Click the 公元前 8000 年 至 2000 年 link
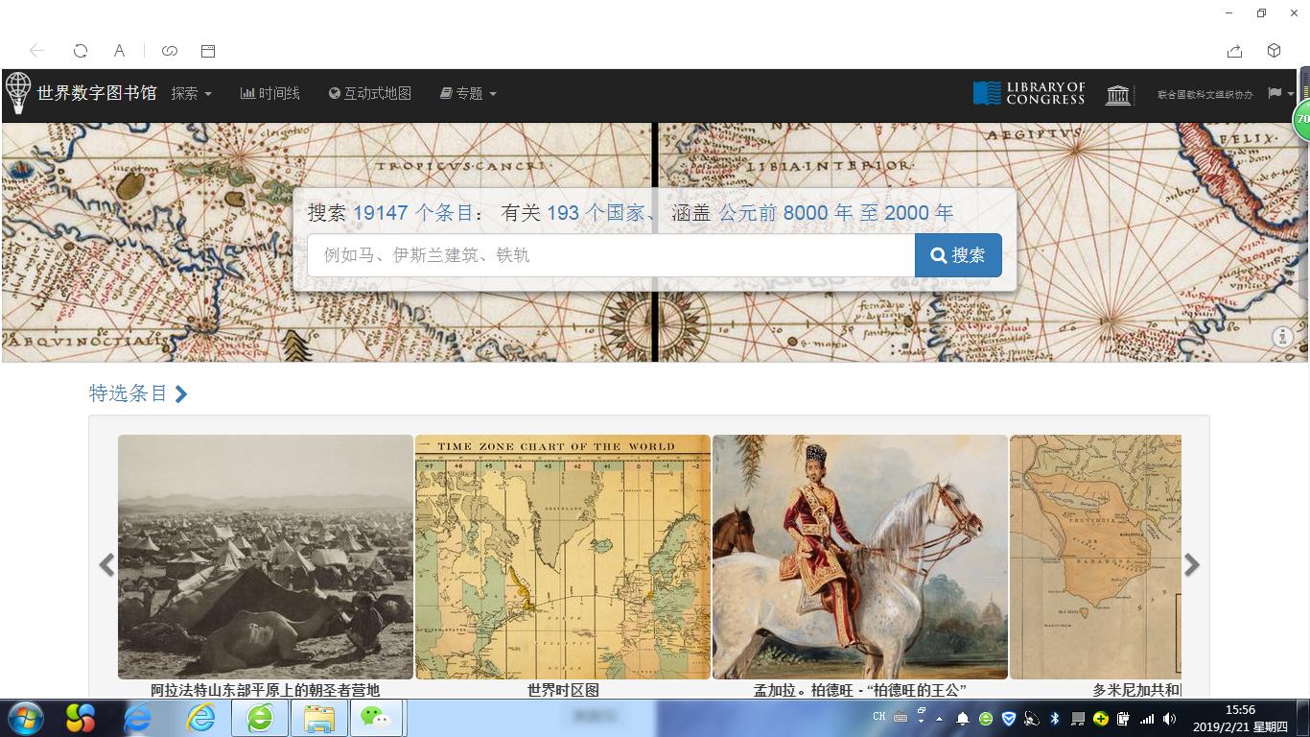This screenshot has width=1310, height=737. 836,213
